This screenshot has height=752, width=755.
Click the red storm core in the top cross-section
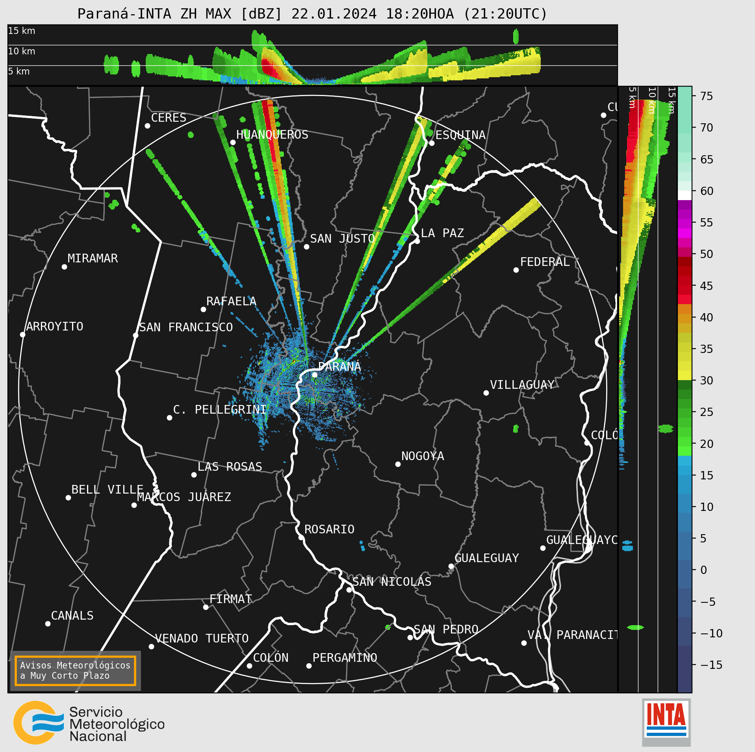click(x=269, y=67)
